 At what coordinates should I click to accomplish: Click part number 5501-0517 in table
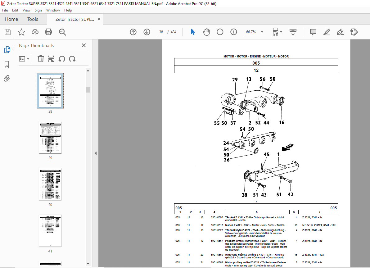(x=217, y=225)
